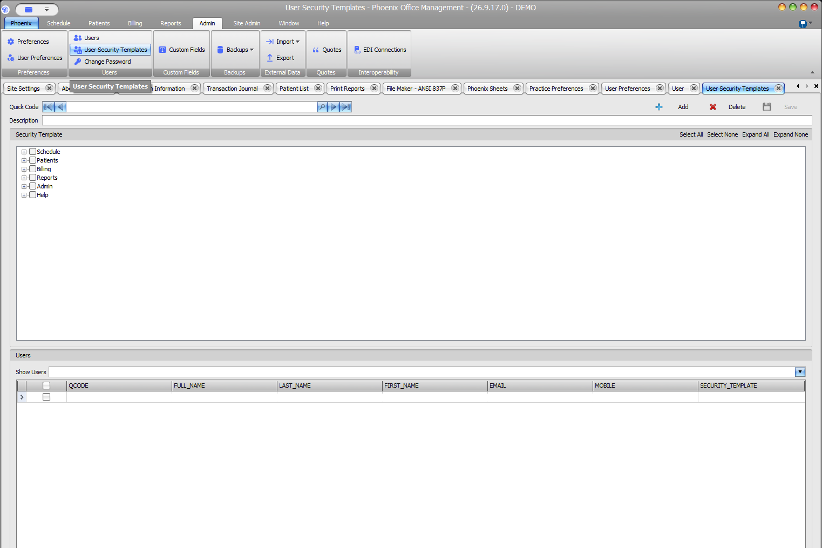The width and height of the screenshot is (822, 548).
Task: Open Custom Fields ribbon button
Action: pos(181,50)
